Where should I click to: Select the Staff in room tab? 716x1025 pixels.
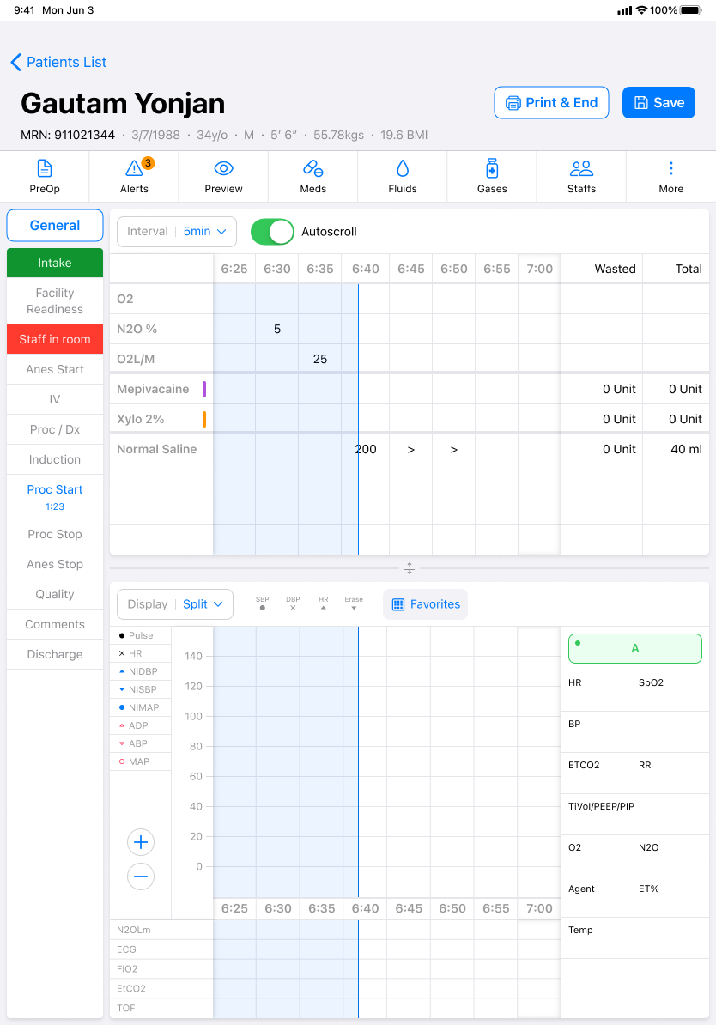(55, 339)
